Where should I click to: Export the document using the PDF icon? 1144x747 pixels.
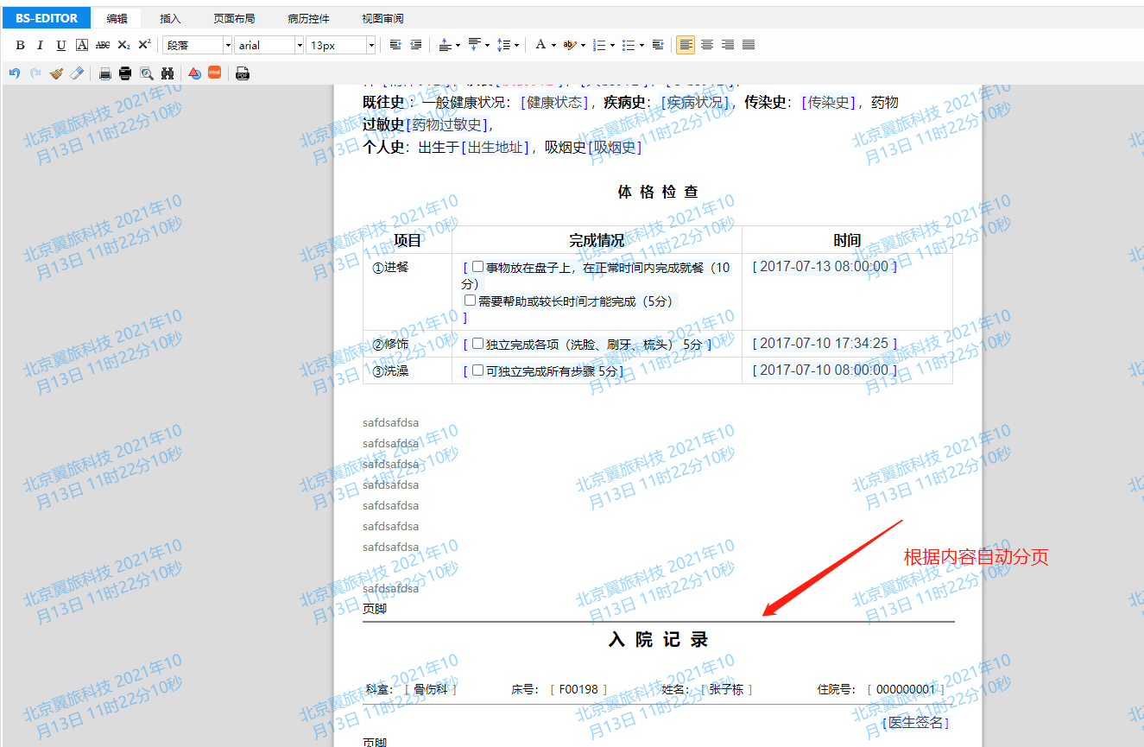pos(242,73)
